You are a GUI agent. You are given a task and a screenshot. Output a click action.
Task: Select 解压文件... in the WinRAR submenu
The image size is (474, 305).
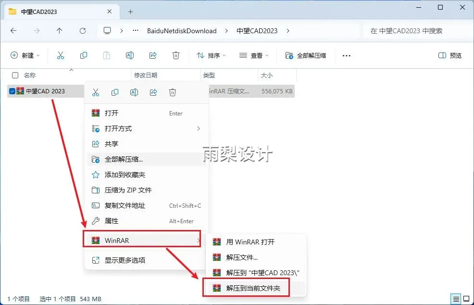coord(256,257)
